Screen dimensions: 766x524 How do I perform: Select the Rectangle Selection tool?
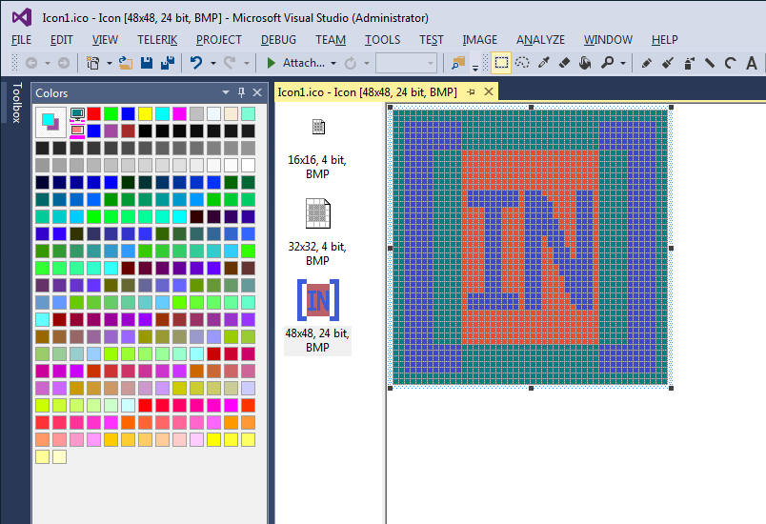pyautogui.click(x=501, y=63)
